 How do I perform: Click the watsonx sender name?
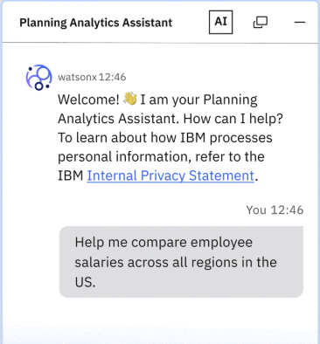click(x=77, y=78)
